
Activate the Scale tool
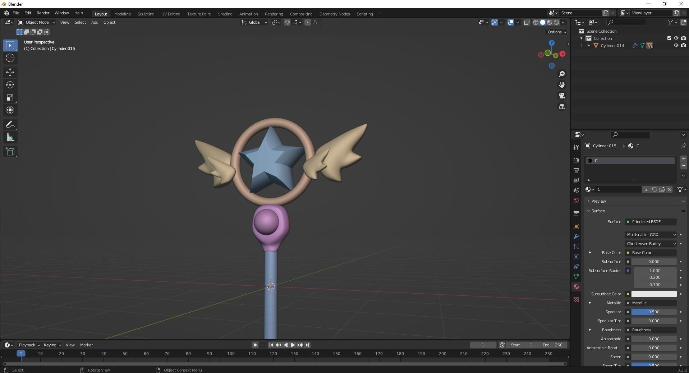[10, 97]
